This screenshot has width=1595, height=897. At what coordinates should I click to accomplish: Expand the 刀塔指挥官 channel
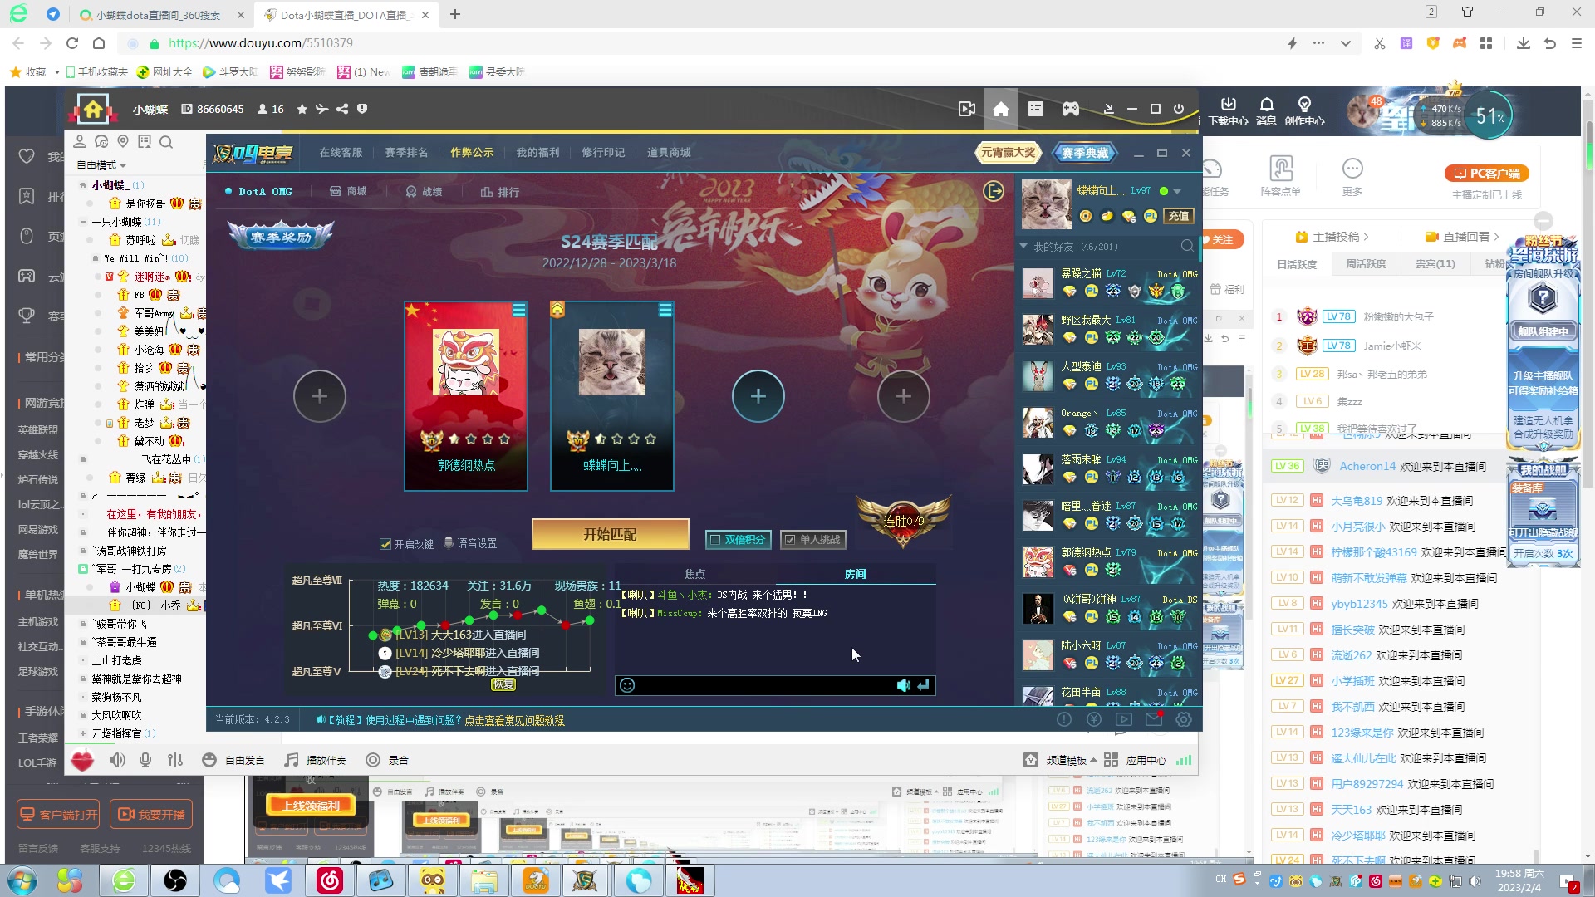(83, 733)
